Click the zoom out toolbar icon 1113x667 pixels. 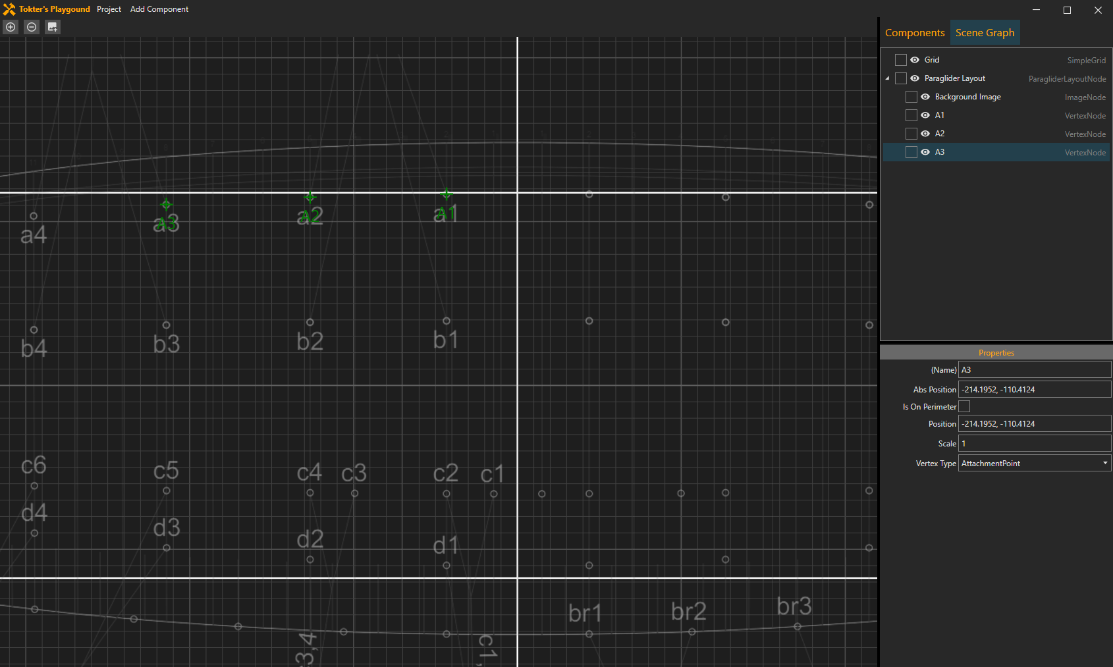pyautogui.click(x=32, y=27)
